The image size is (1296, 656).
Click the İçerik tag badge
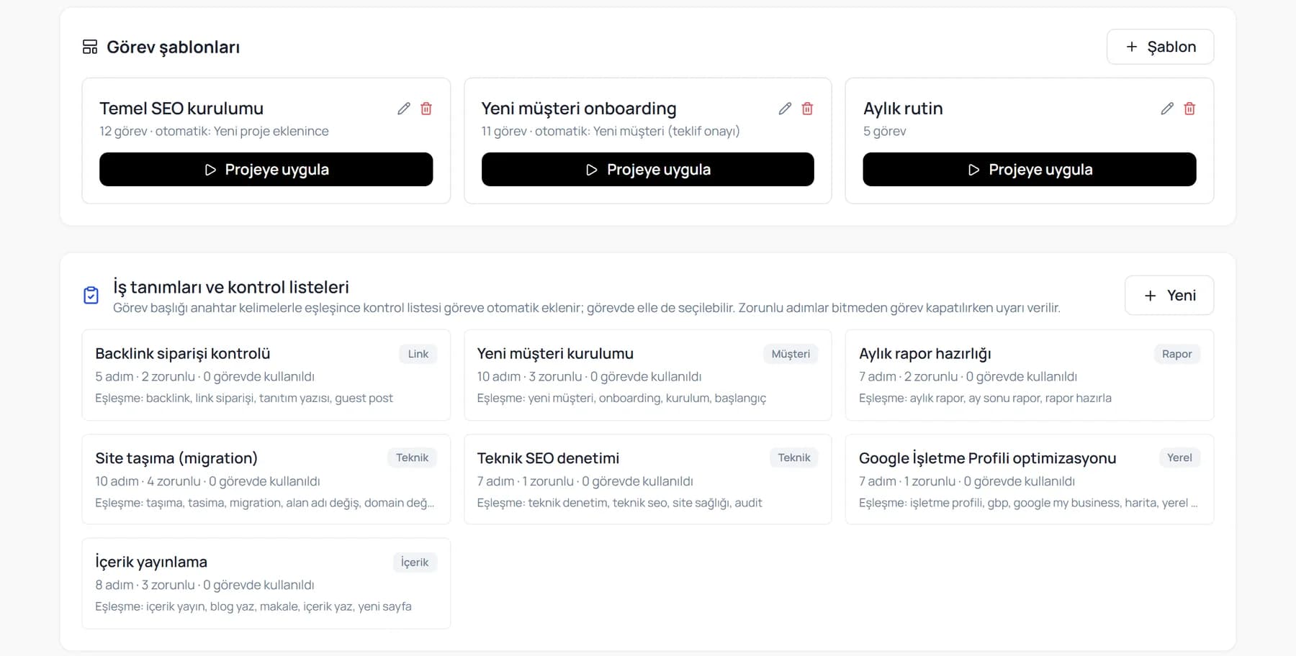coord(415,562)
